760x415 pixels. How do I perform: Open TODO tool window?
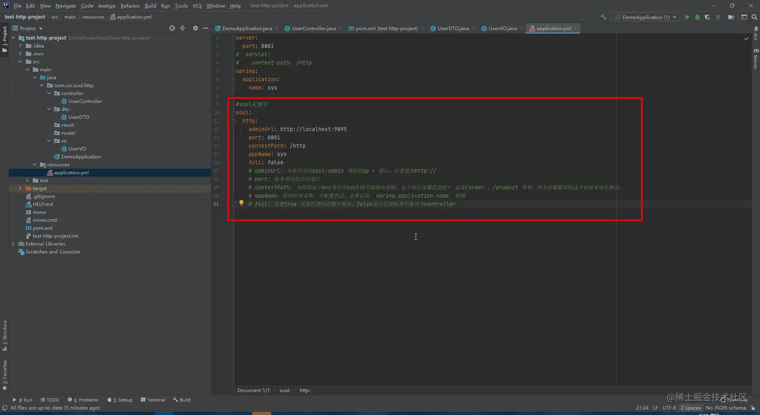(x=50, y=400)
